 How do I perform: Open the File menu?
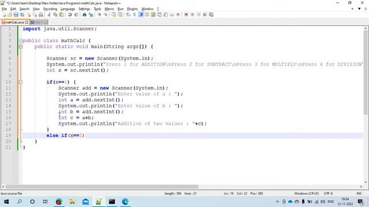tap(4, 9)
